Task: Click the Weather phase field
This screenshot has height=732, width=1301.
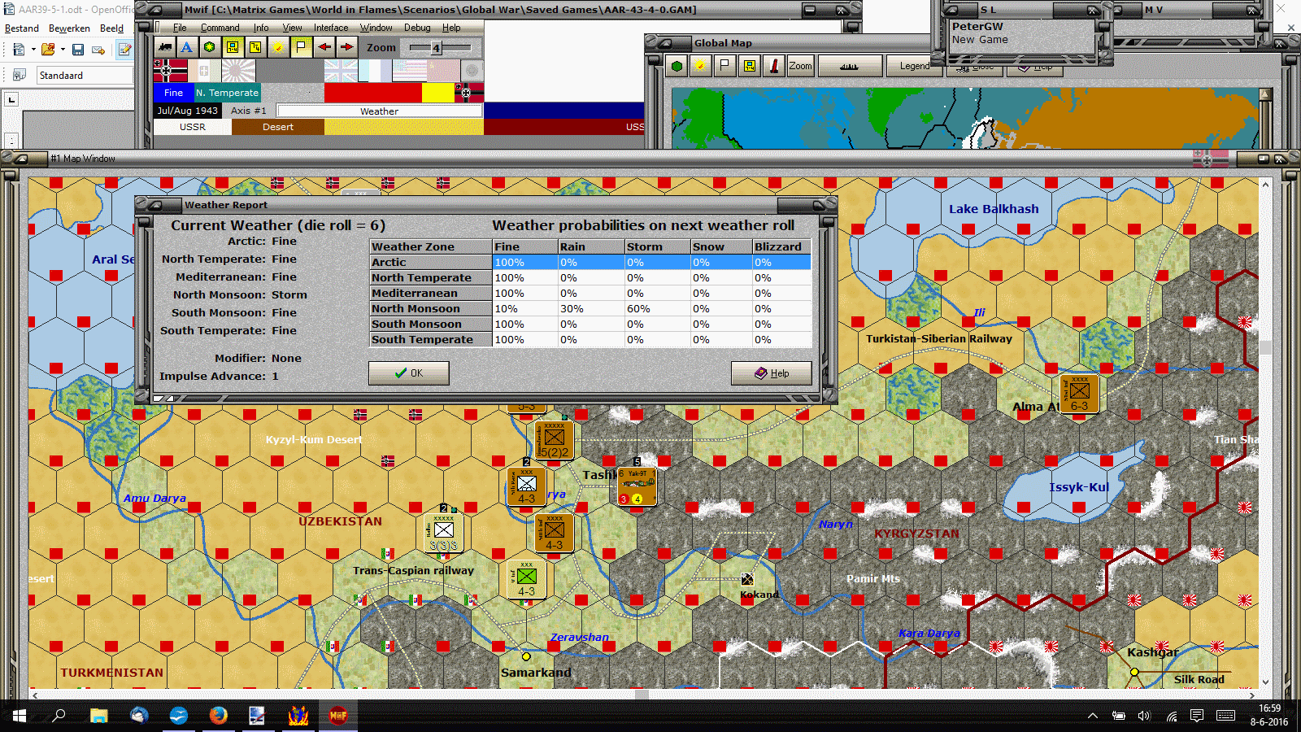Action: 379,111
